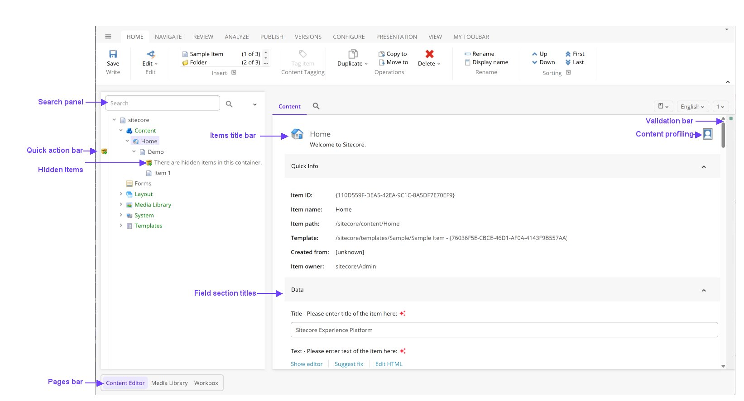This screenshot has height=401, width=744.
Task: Open Workbox in pages bar
Action: coord(206,383)
